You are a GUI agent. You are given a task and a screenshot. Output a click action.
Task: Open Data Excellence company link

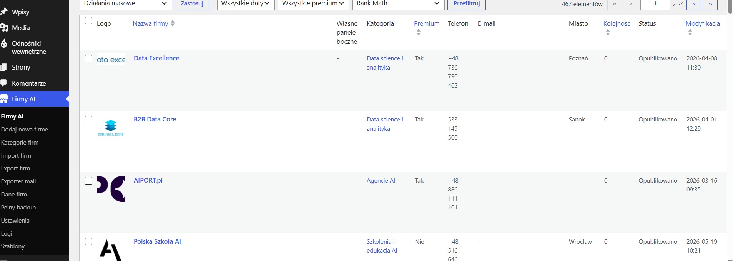click(156, 58)
